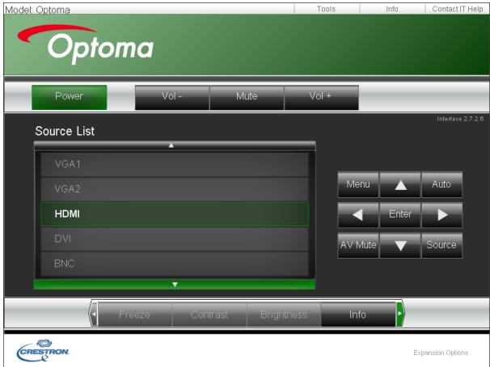Image resolution: width=490 pixels, height=367 pixels.
Task: Click the Optoma logo in banner
Action: tap(86, 44)
